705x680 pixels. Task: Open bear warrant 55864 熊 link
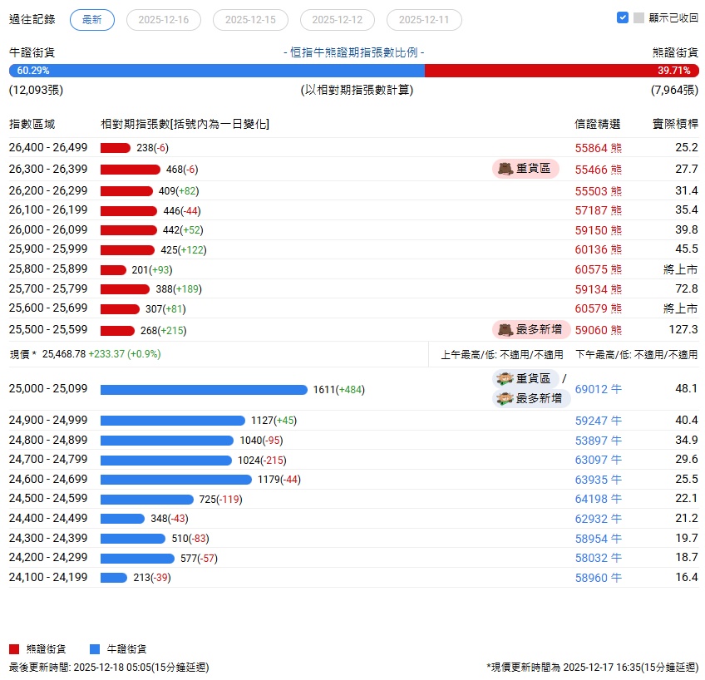tap(598, 148)
